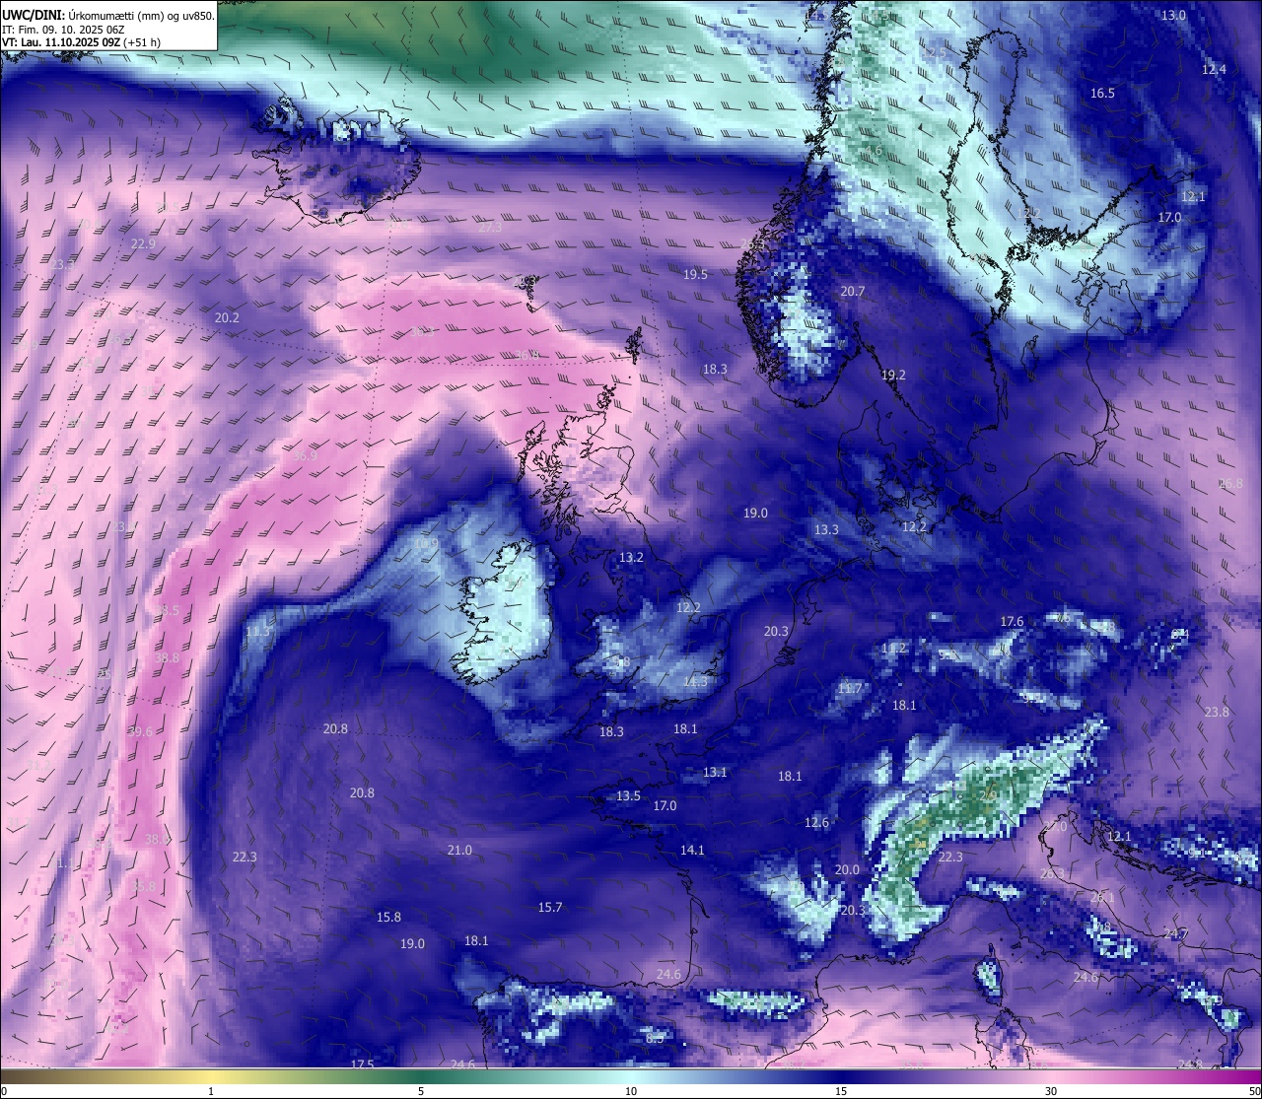Click the 13.3 value label
The width and height of the screenshot is (1262, 1099).
tap(826, 529)
